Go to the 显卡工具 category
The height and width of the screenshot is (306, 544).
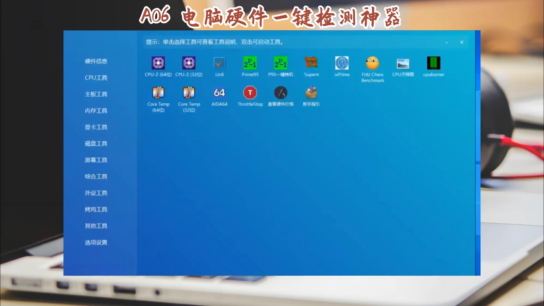click(96, 127)
